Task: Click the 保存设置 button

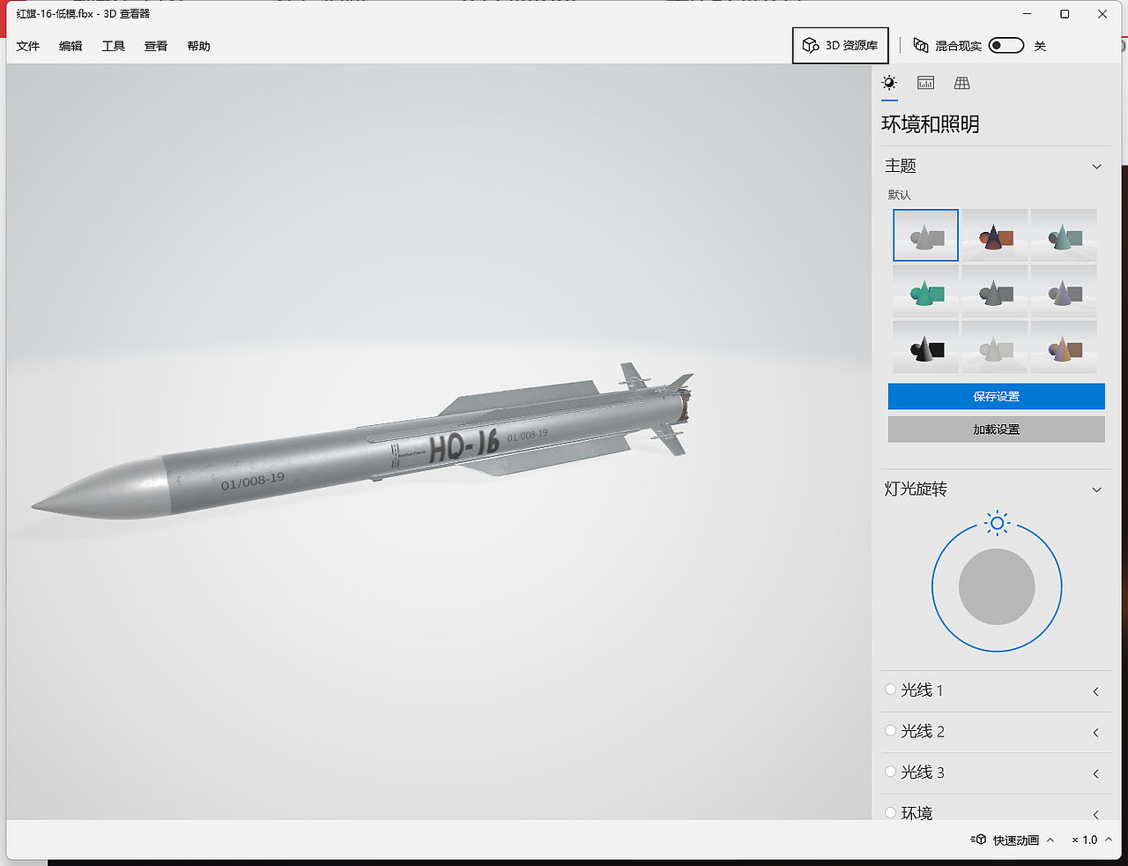Action: click(996, 397)
